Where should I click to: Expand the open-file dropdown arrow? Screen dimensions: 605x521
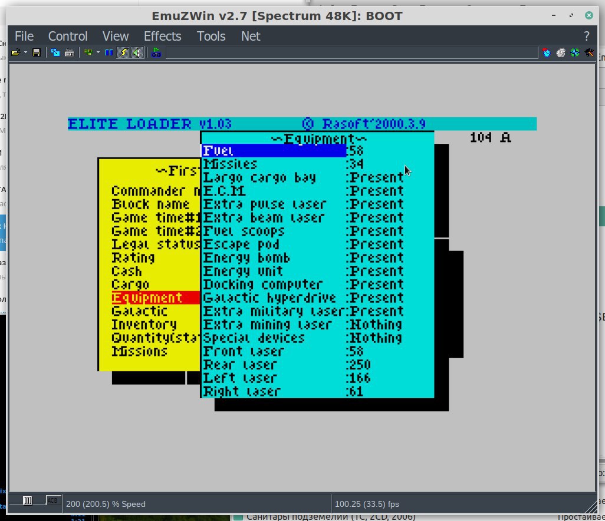(x=25, y=52)
